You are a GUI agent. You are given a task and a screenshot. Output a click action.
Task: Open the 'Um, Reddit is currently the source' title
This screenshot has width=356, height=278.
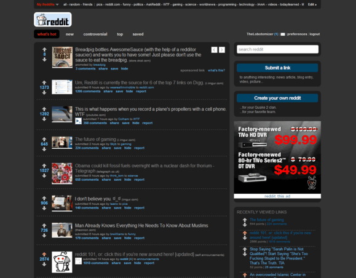tap(139, 82)
